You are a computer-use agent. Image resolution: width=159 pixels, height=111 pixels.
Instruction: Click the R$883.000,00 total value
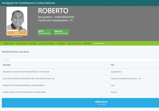[101, 102]
